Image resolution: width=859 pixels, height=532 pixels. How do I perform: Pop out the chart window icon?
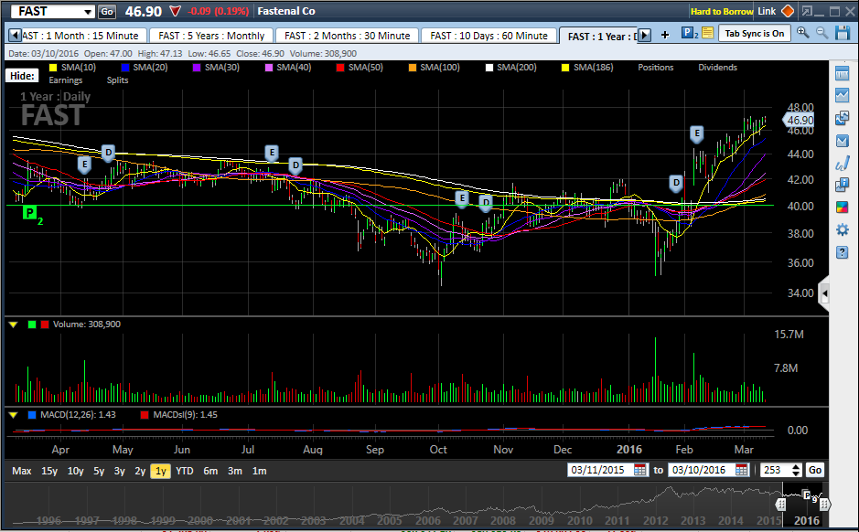807,11
